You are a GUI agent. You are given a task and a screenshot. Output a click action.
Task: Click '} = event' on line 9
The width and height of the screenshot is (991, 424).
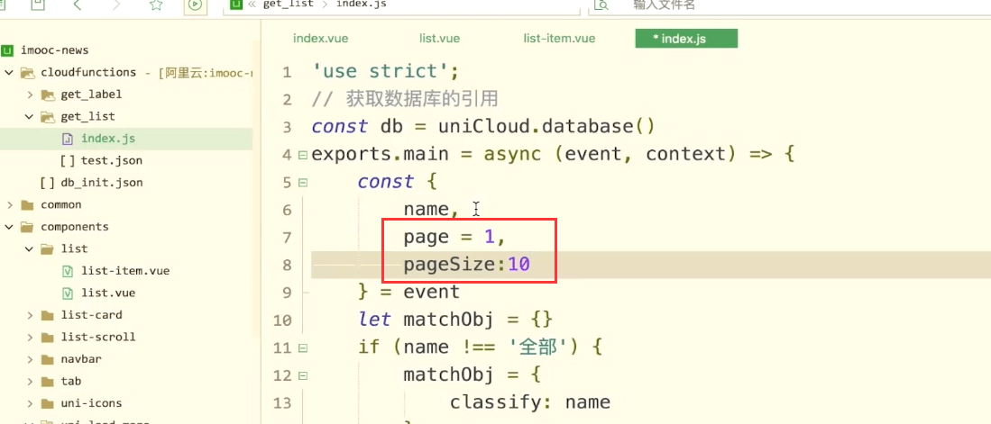pyautogui.click(x=408, y=293)
